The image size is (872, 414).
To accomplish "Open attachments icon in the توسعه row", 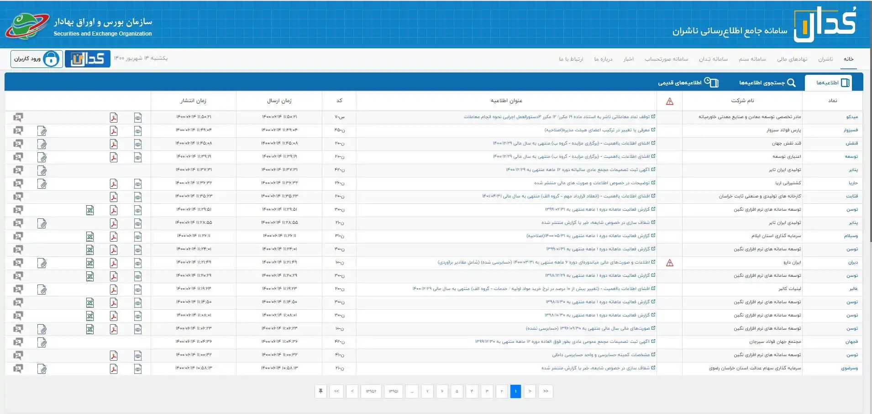I will point(42,158).
